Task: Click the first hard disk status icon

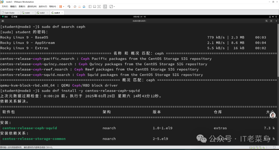Action: click(x=251, y=147)
